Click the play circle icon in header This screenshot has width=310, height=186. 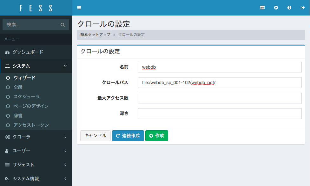[276, 8]
